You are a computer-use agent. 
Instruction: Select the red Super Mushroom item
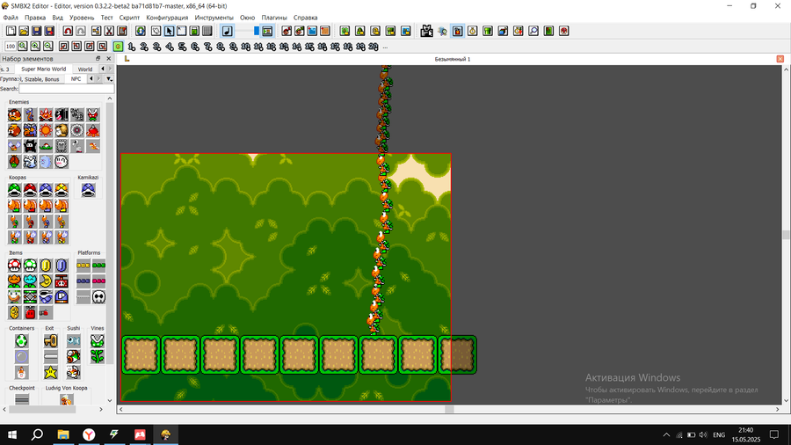coord(15,266)
